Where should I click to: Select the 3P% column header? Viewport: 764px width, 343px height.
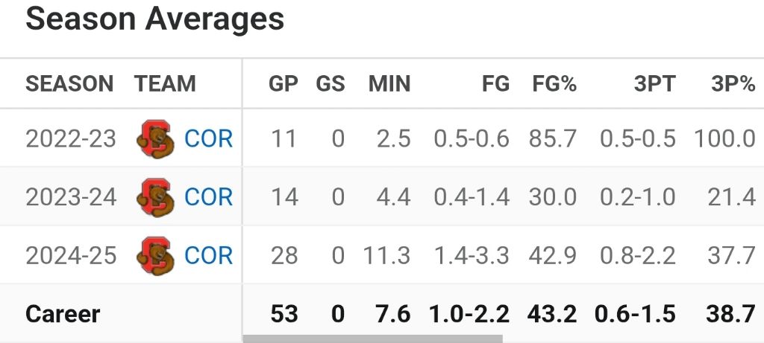pos(733,84)
